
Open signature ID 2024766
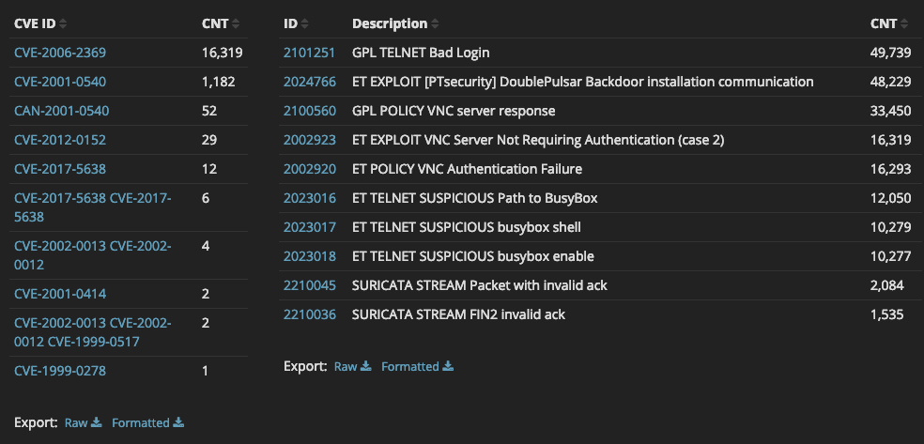[309, 82]
